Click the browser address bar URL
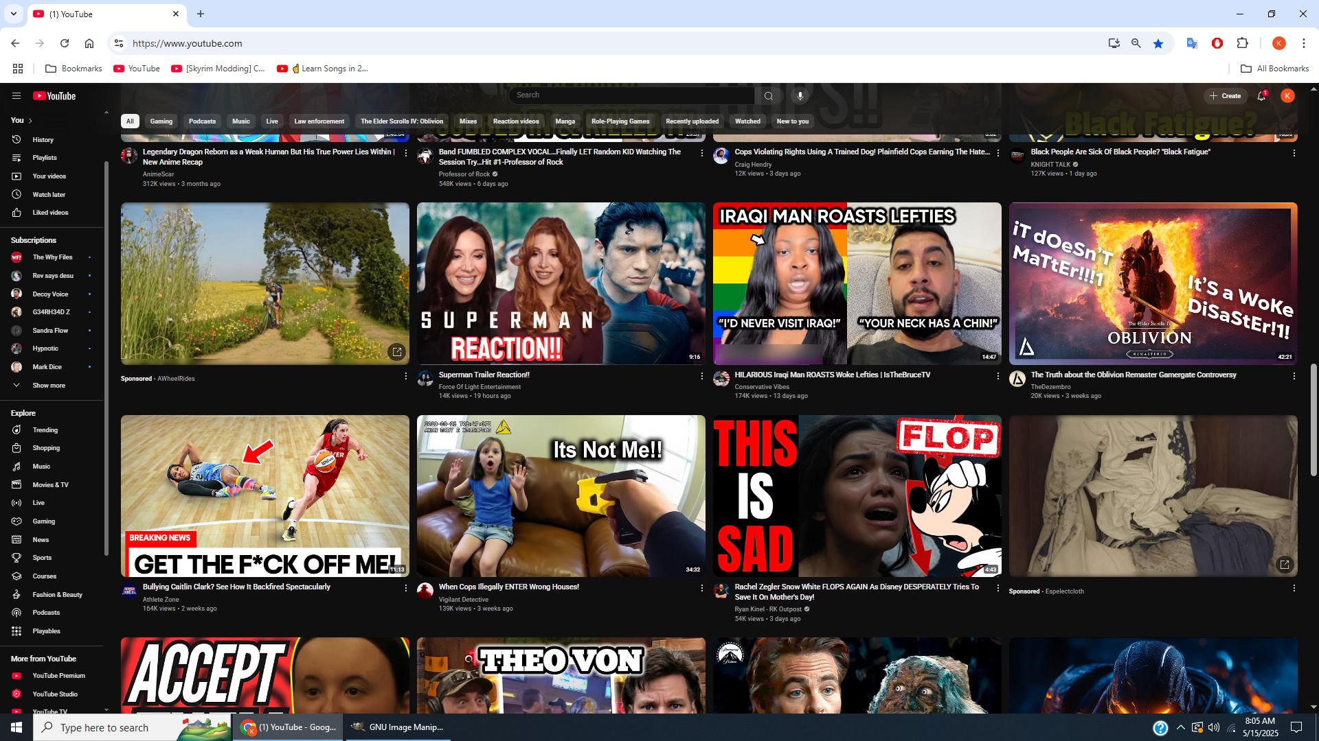 coord(187,43)
